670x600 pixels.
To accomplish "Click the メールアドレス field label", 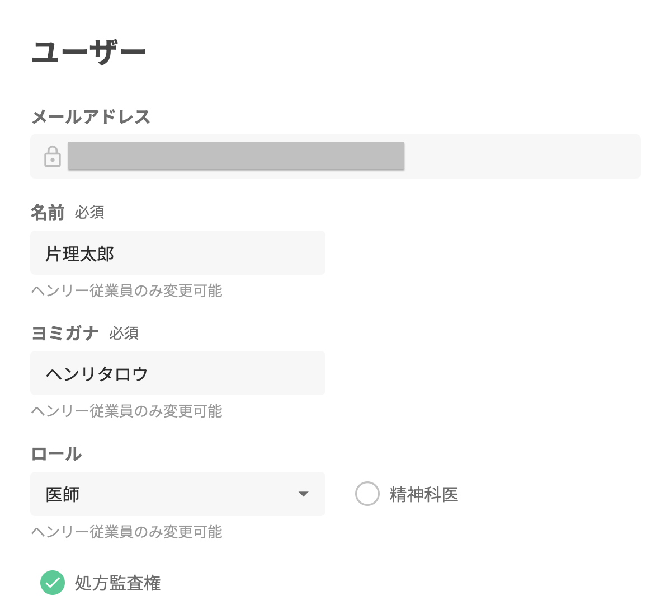I will tap(91, 117).
